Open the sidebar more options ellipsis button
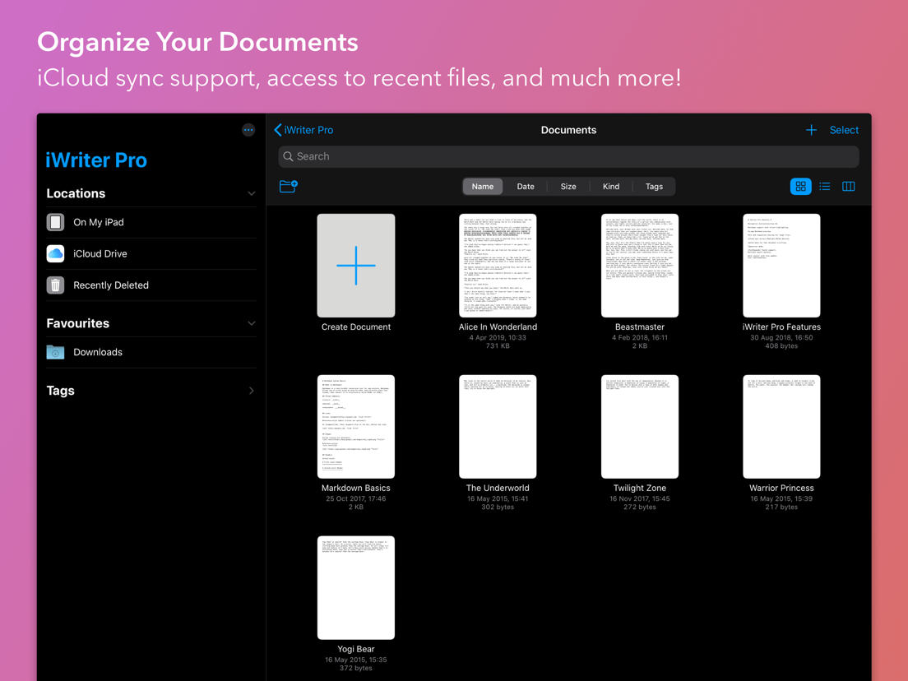The width and height of the screenshot is (908, 681). point(248,130)
